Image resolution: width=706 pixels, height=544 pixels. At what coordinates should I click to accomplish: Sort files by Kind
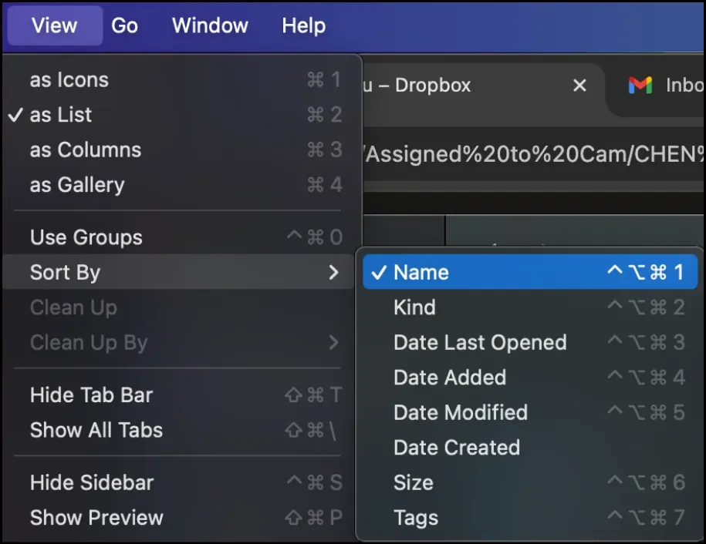[x=415, y=307]
